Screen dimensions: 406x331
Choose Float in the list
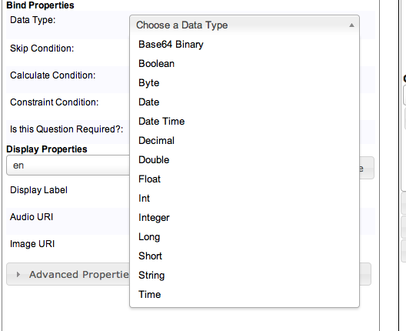point(245,179)
